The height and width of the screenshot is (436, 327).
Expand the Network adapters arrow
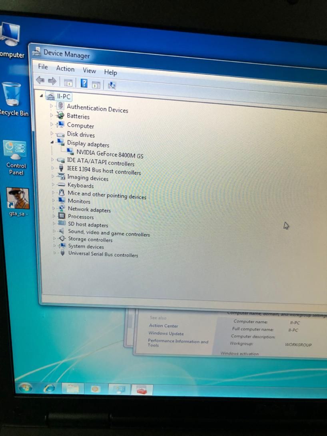coord(54,208)
